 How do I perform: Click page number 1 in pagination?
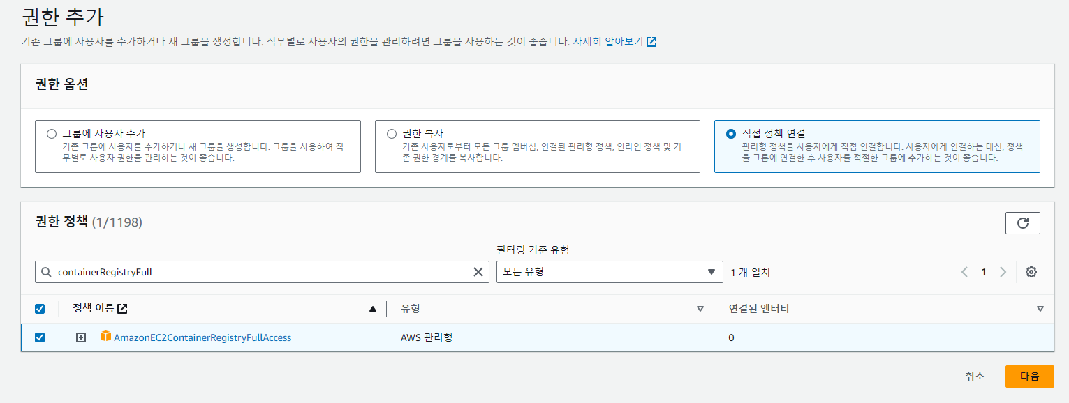coord(984,272)
